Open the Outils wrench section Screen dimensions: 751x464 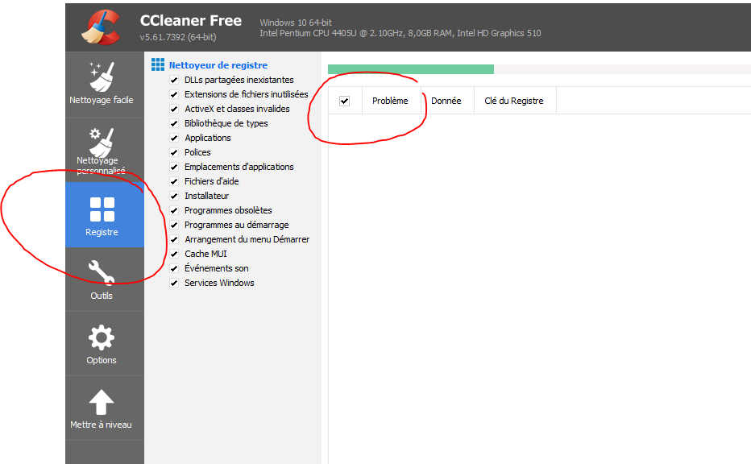[105, 280]
